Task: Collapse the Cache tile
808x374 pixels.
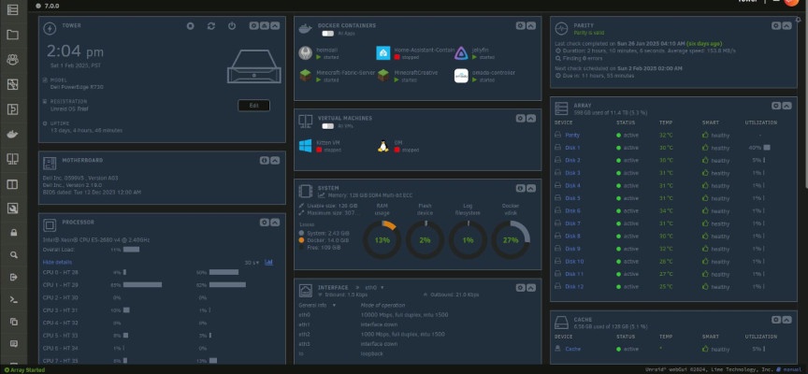Action: pos(786,320)
